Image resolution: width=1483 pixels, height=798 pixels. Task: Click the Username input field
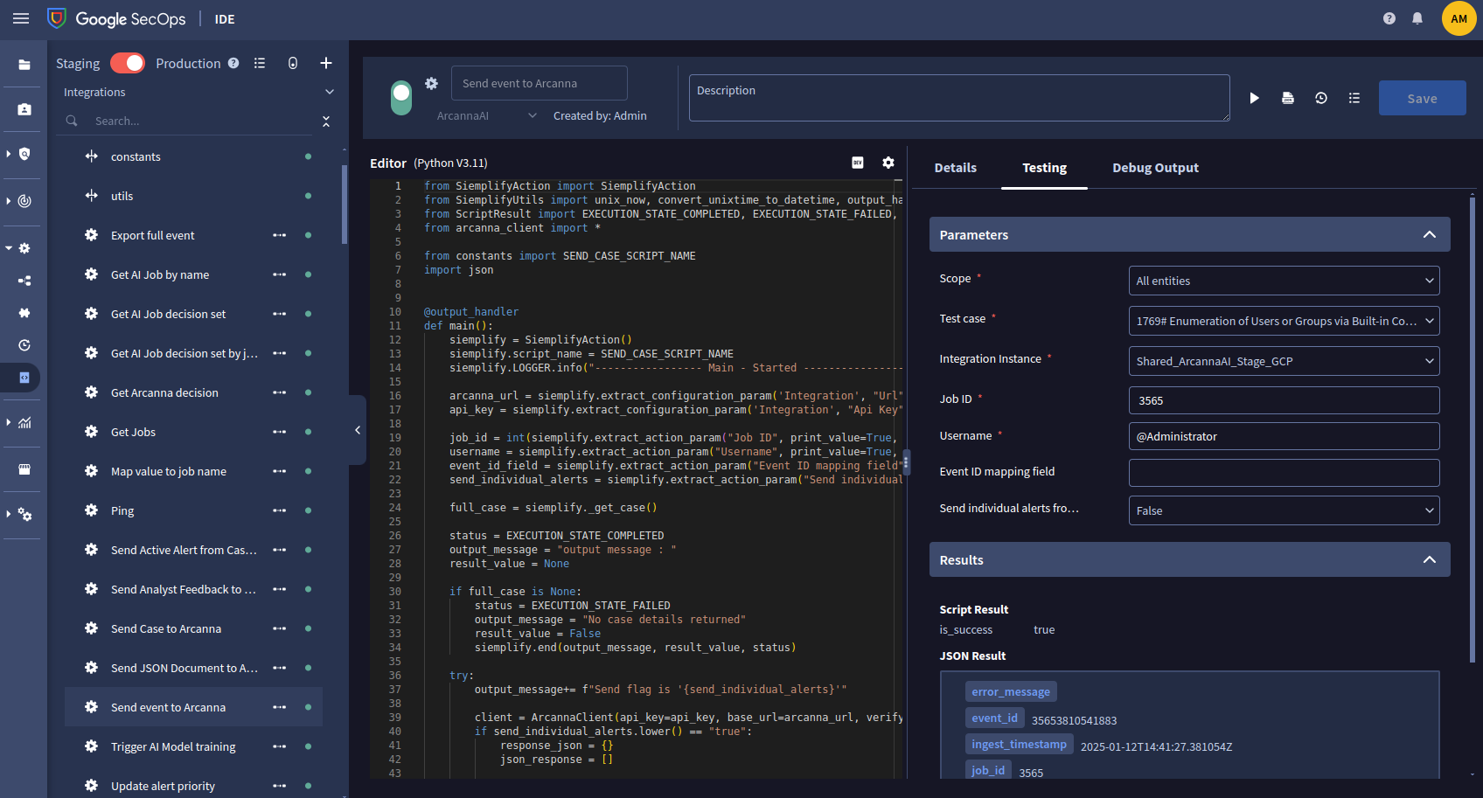(x=1284, y=436)
